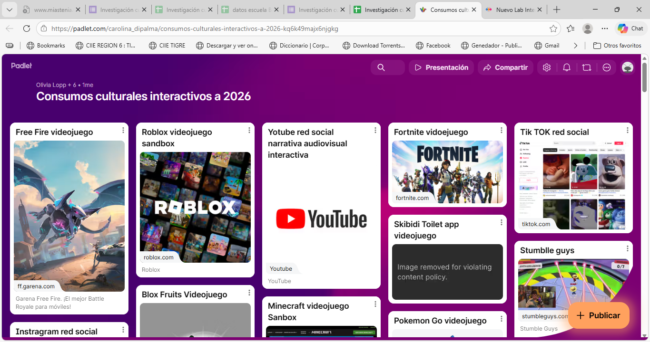This screenshot has width=650, height=342.
Task: Open the Free Fire post options menu
Action: click(x=123, y=130)
